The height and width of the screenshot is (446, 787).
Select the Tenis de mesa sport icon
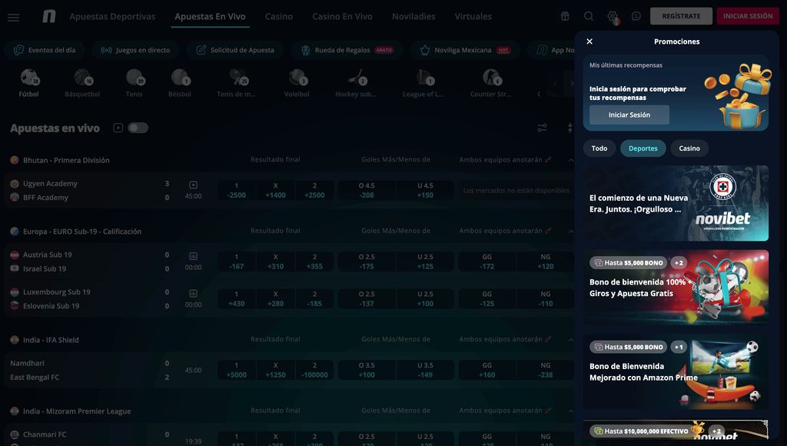pos(237,83)
